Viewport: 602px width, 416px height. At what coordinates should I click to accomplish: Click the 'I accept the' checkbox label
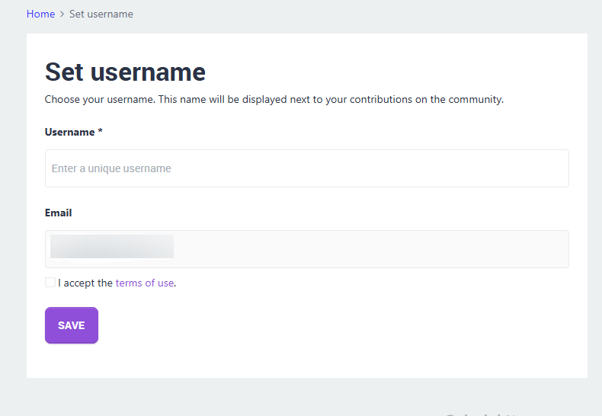pyautogui.click(x=85, y=283)
